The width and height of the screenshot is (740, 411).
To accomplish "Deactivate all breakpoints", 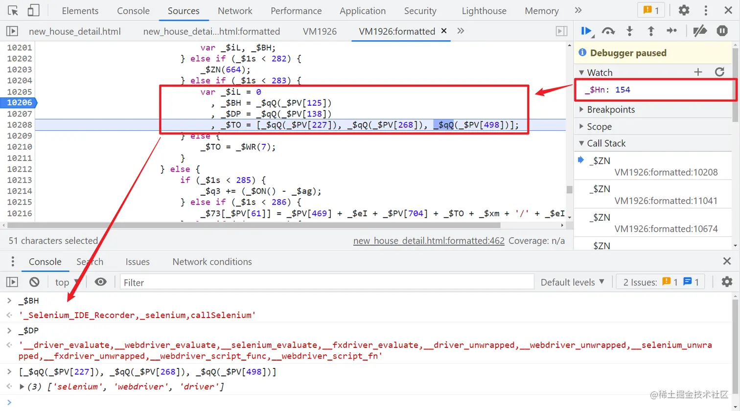I will click(700, 31).
